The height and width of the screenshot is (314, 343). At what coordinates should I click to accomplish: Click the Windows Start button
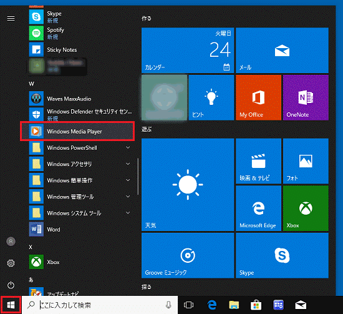pyautogui.click(x=11, y=305)
